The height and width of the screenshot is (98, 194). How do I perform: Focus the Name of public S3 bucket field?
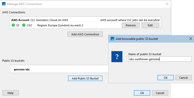[160, 59]
